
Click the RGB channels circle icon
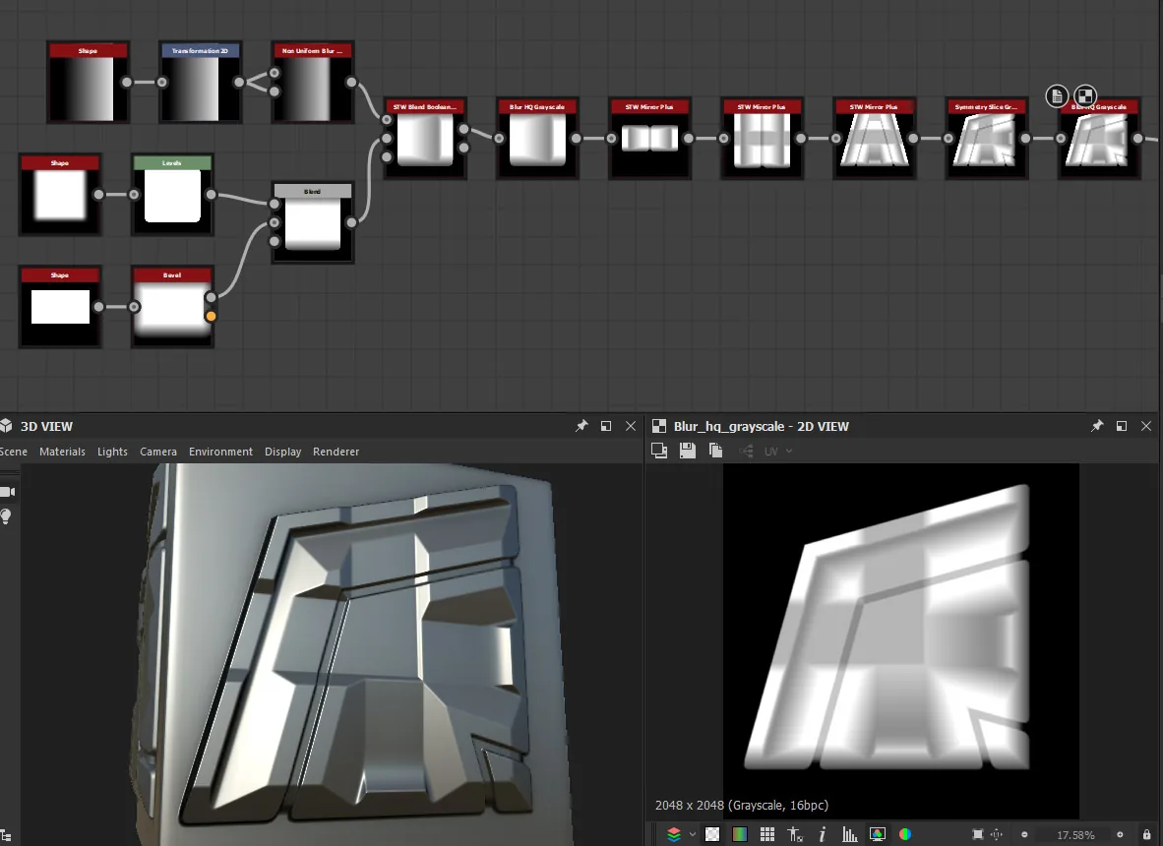tap(905, 834)
